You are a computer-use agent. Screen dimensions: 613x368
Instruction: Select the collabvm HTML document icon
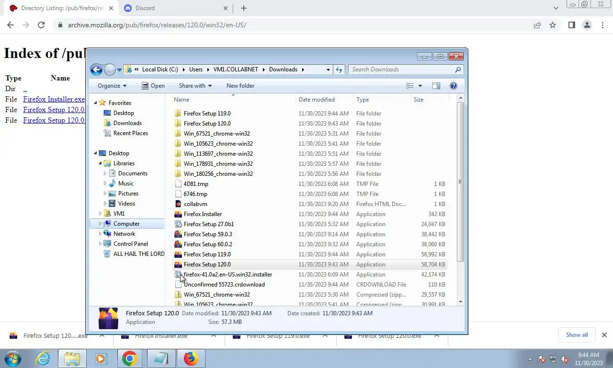[178, 204]
